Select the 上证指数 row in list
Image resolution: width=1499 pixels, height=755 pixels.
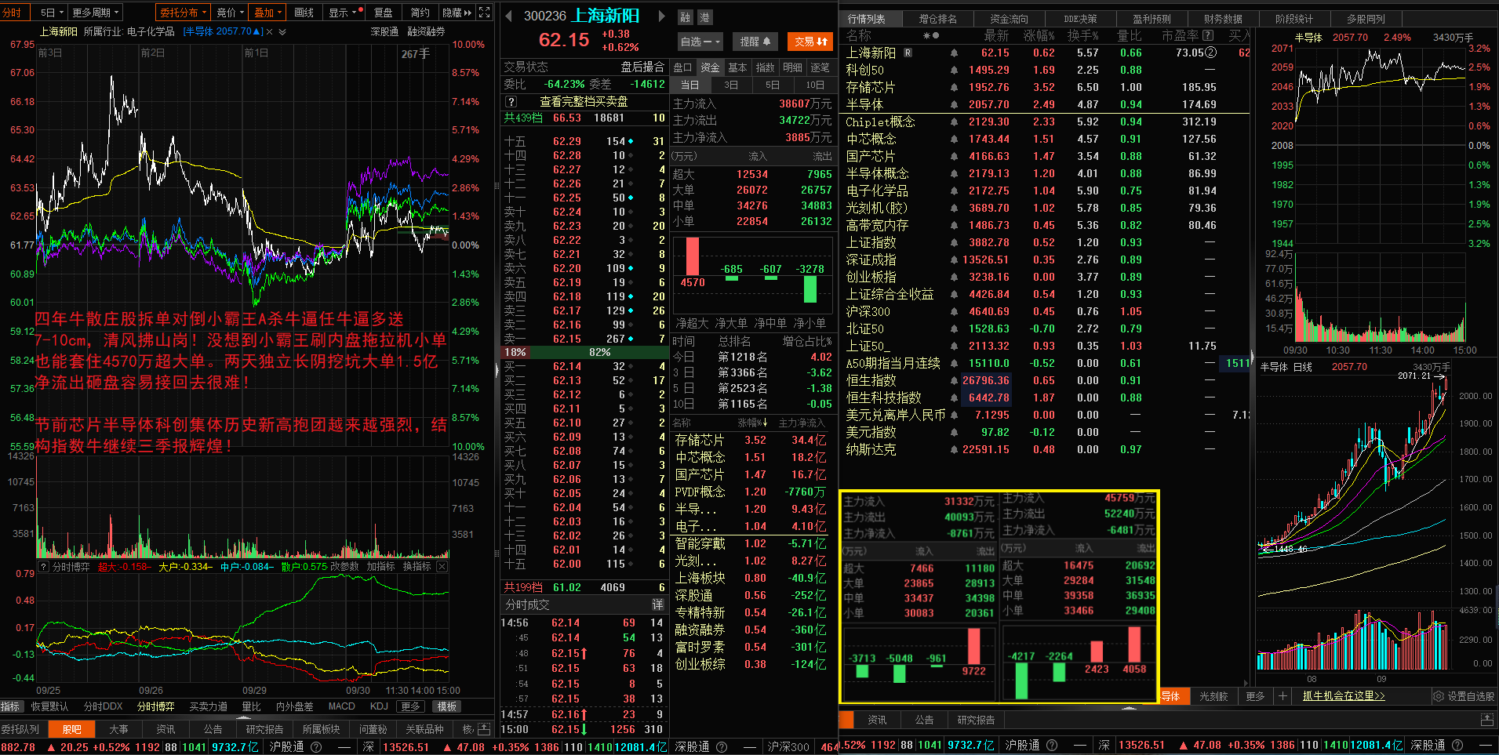[x=1045, y=242]
